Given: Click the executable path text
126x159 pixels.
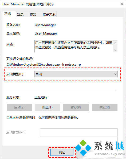Looking at the screenshot, I should [x=44, y=65].
